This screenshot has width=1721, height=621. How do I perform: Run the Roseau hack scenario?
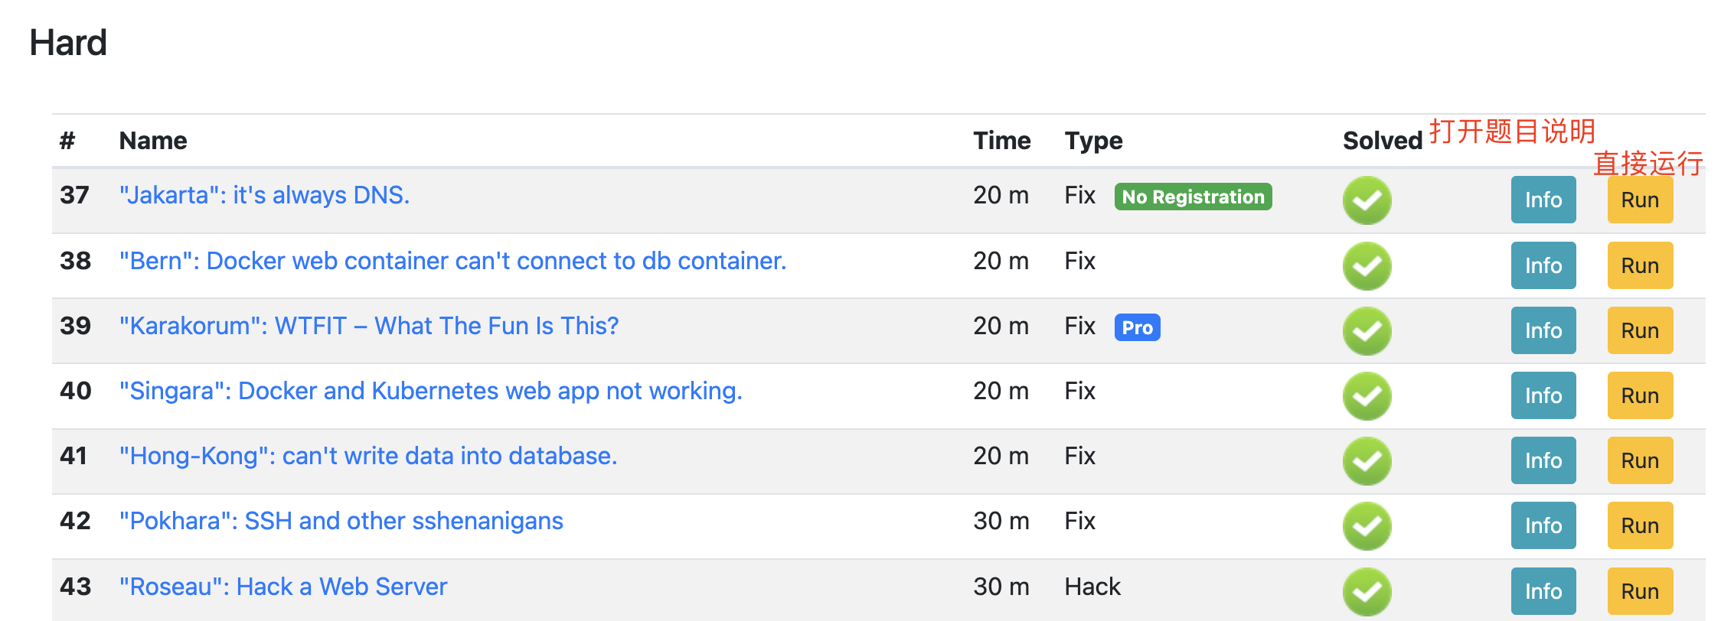(x=1640, y=591)
